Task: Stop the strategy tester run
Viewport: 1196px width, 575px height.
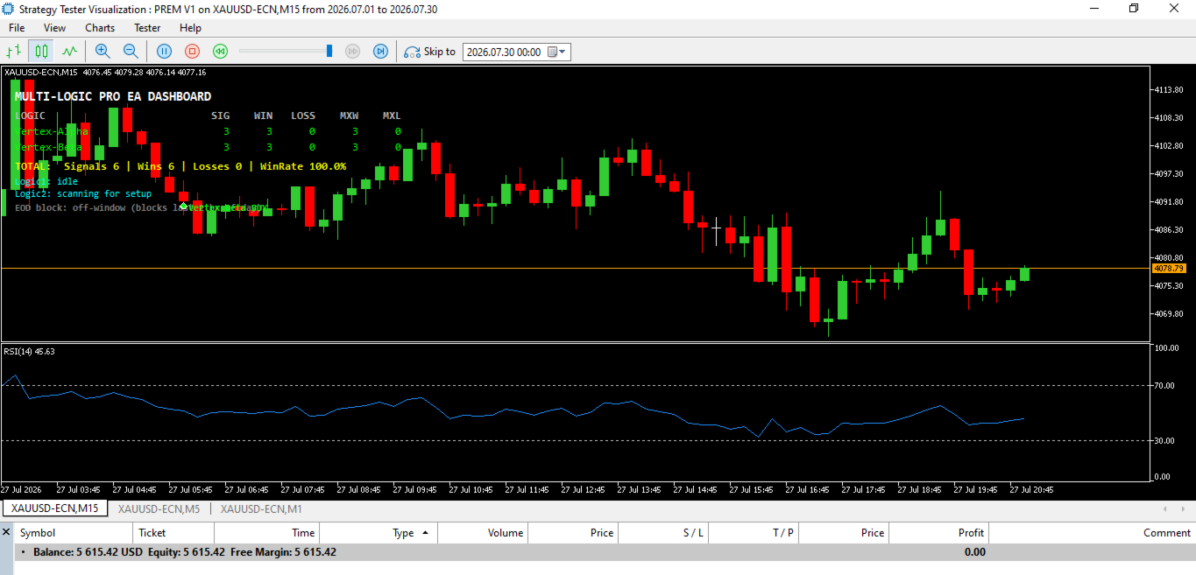Action: pos(192,52)
